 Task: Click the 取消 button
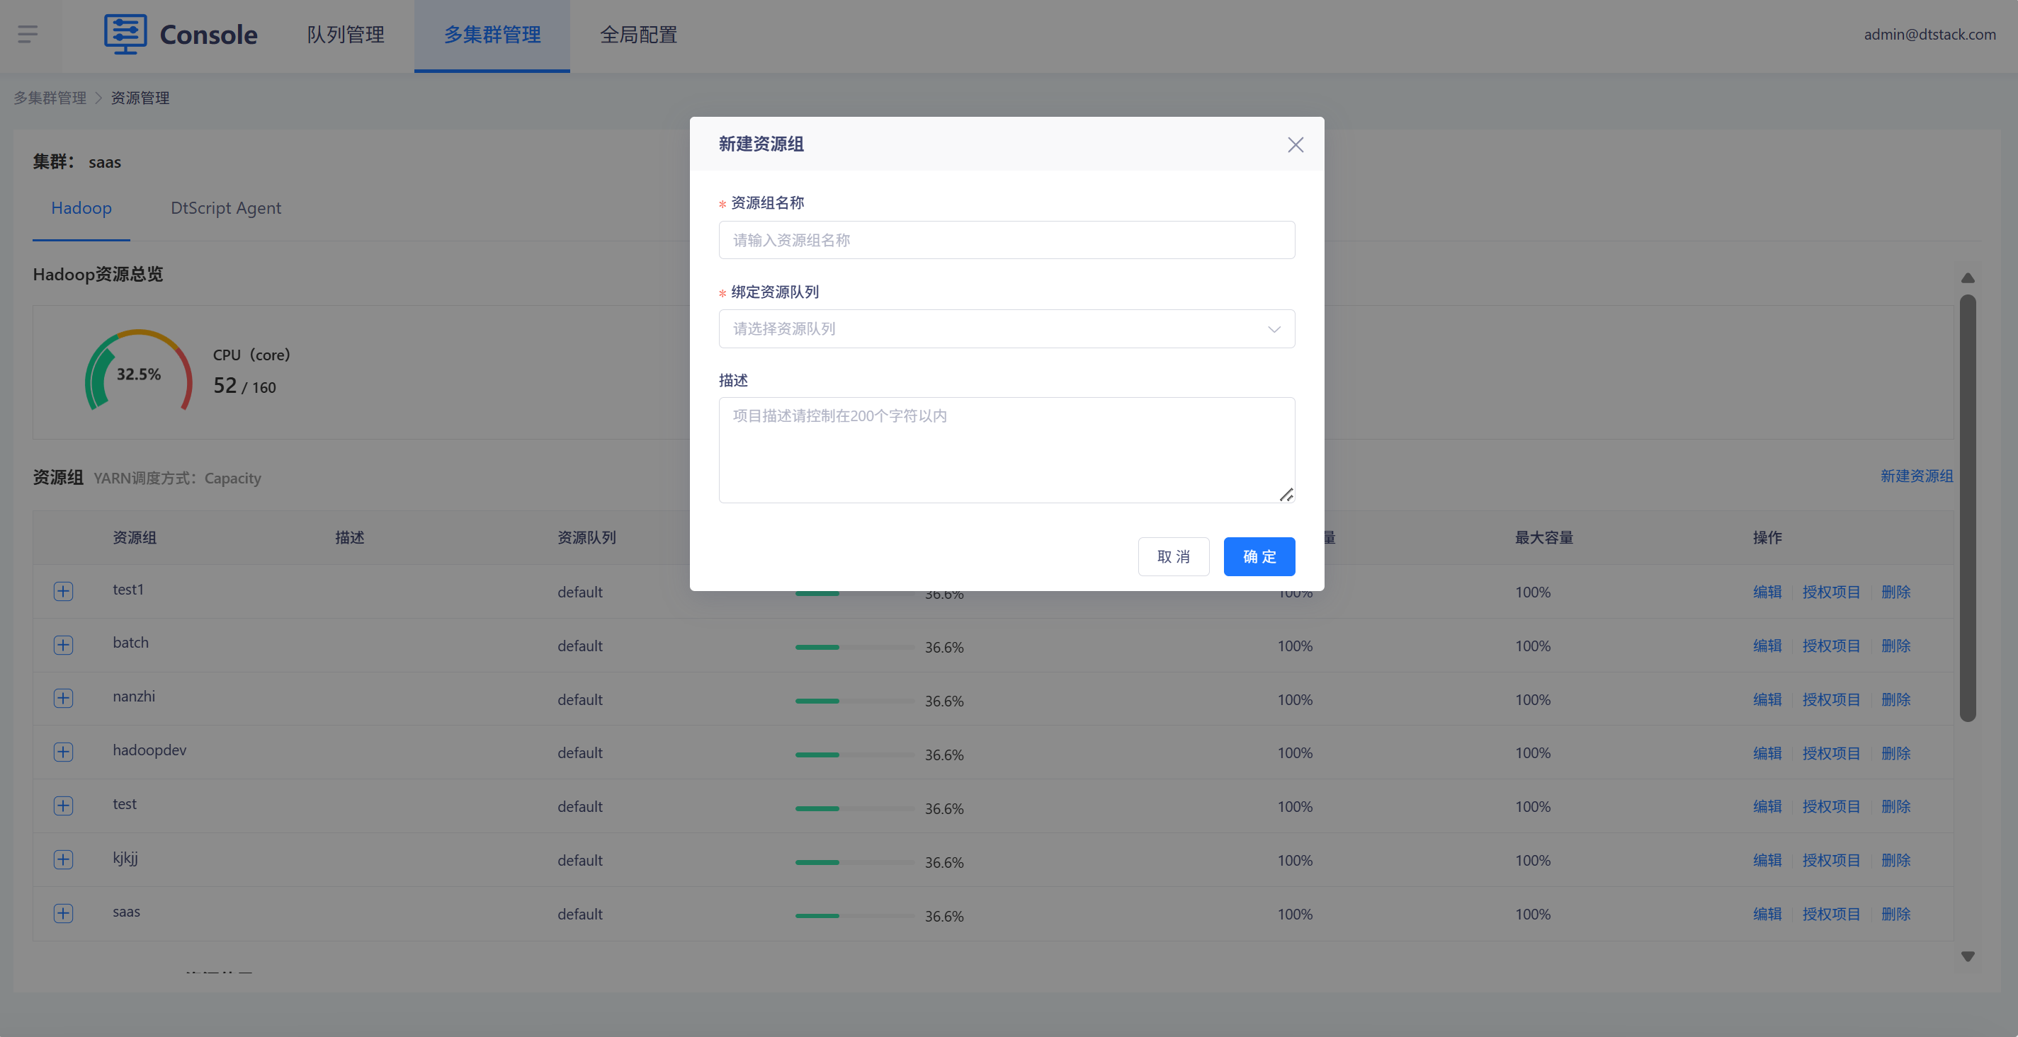click(1174, 556)
